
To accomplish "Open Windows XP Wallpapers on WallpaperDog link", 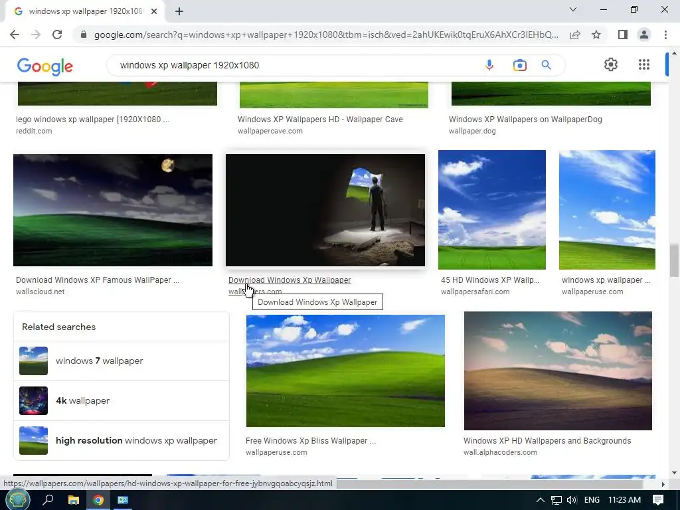I will 525,120.
